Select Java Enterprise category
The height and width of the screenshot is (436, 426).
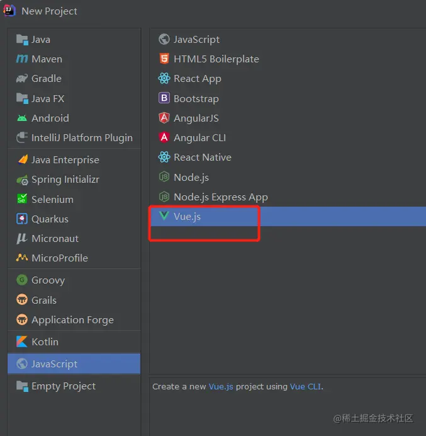tap(74, 160)
